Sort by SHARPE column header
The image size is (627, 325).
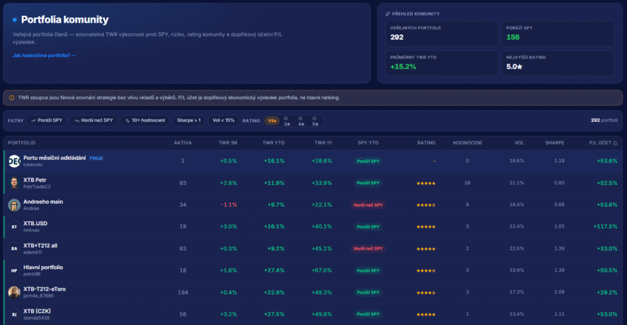555,143
